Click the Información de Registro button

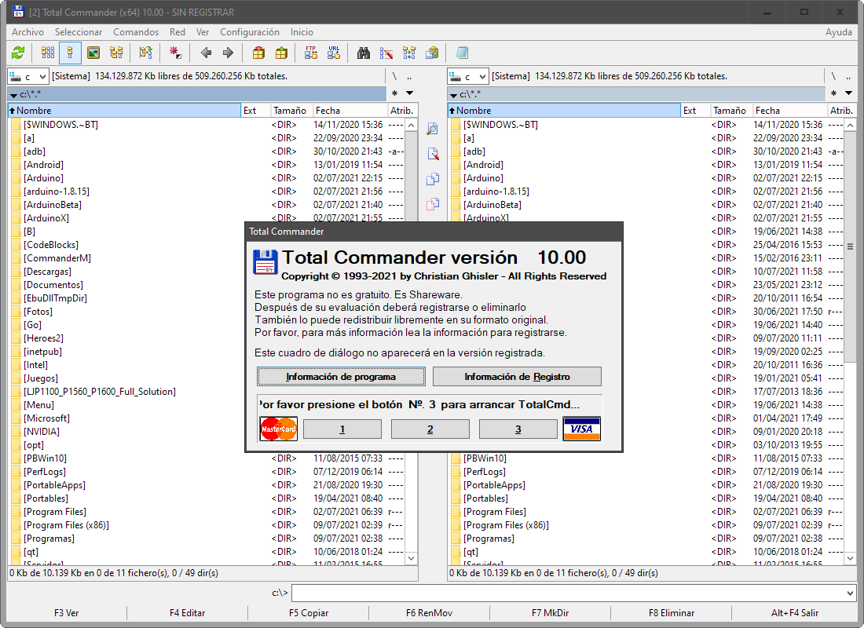pyautogui.click(x=517, y=377)
